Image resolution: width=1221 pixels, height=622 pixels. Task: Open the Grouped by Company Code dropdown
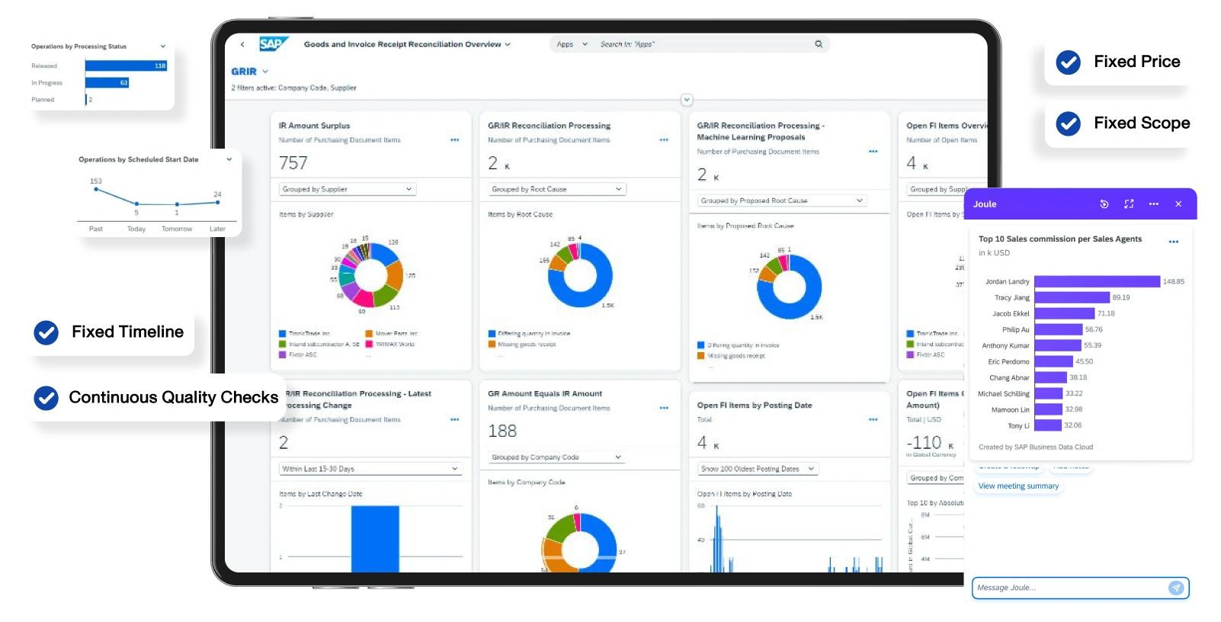(556, 457)
